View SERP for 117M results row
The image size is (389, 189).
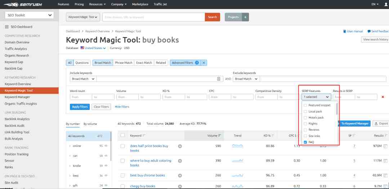point(385,161)
